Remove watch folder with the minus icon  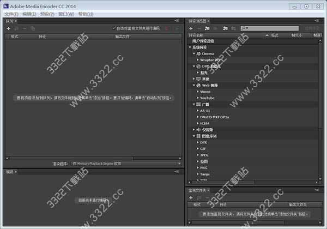pyautogui.click(x=207, y=198)
